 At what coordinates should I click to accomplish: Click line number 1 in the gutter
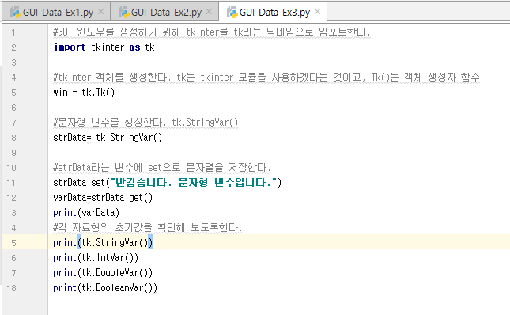13,32
